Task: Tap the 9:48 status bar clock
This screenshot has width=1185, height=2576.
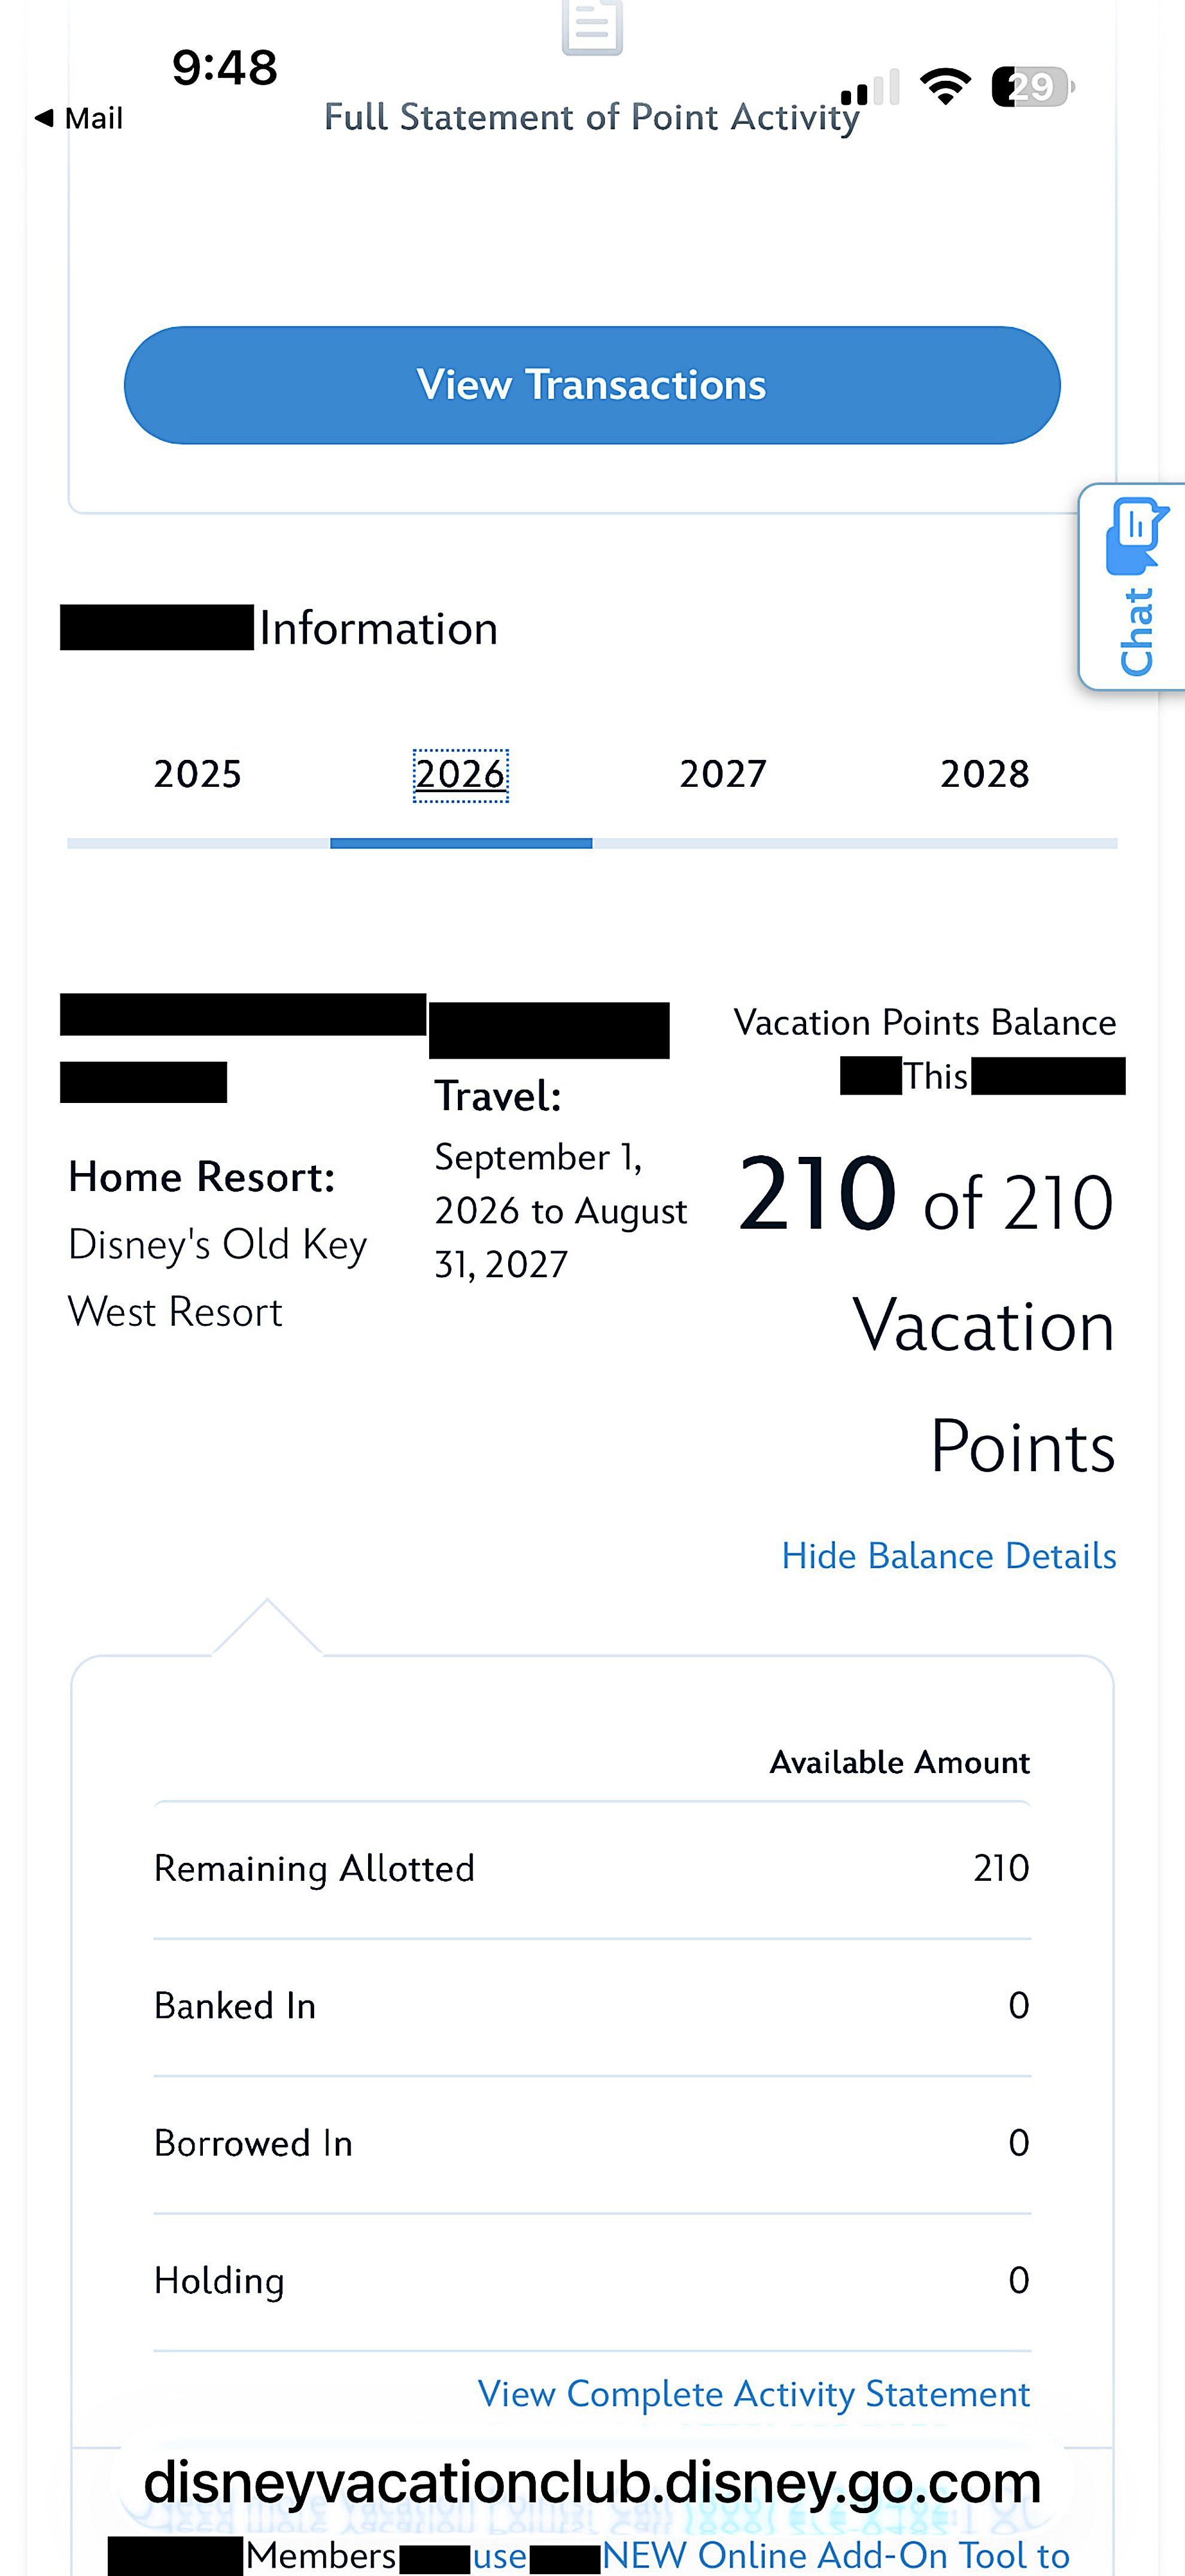Action: point(225,68)
